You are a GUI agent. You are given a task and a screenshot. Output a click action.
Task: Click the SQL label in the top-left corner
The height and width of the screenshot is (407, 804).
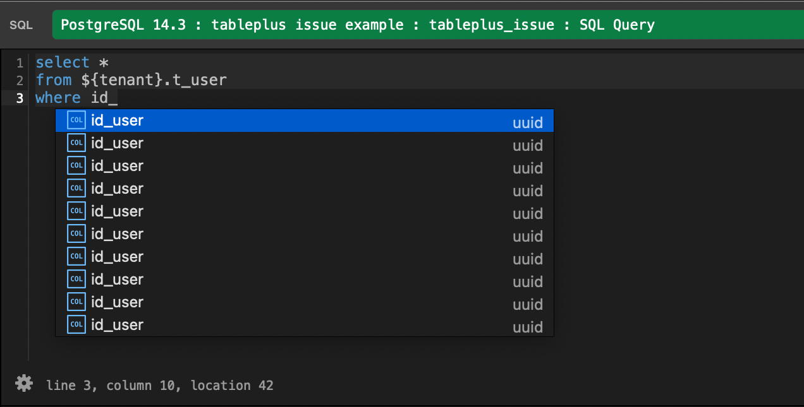(21, 25)
